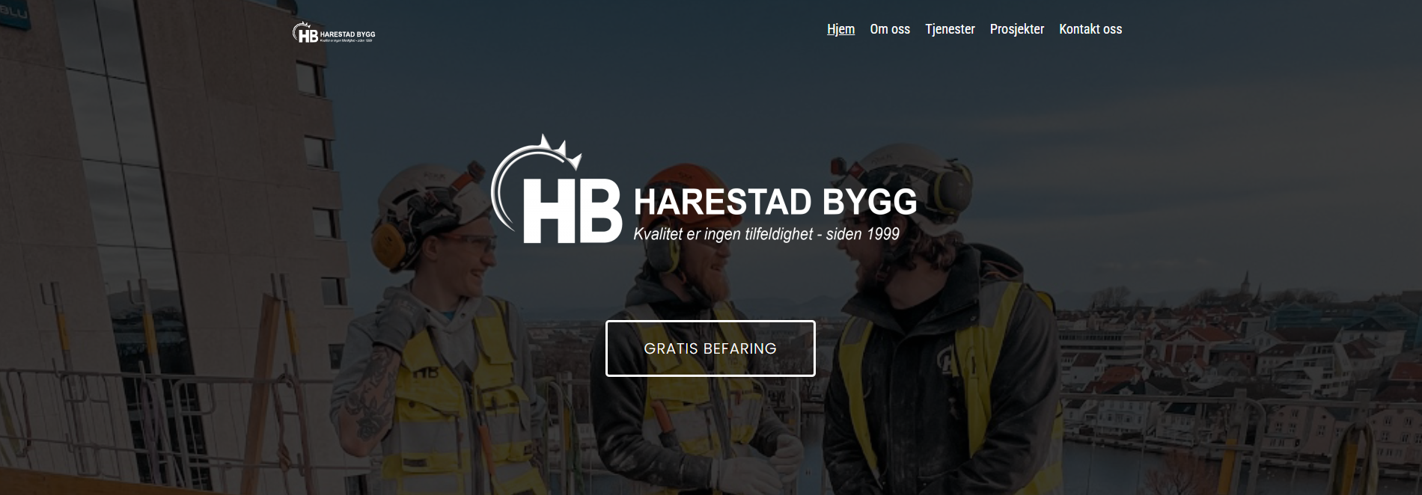
Task: View the Prosjekter page
Action: point(1016,29)
